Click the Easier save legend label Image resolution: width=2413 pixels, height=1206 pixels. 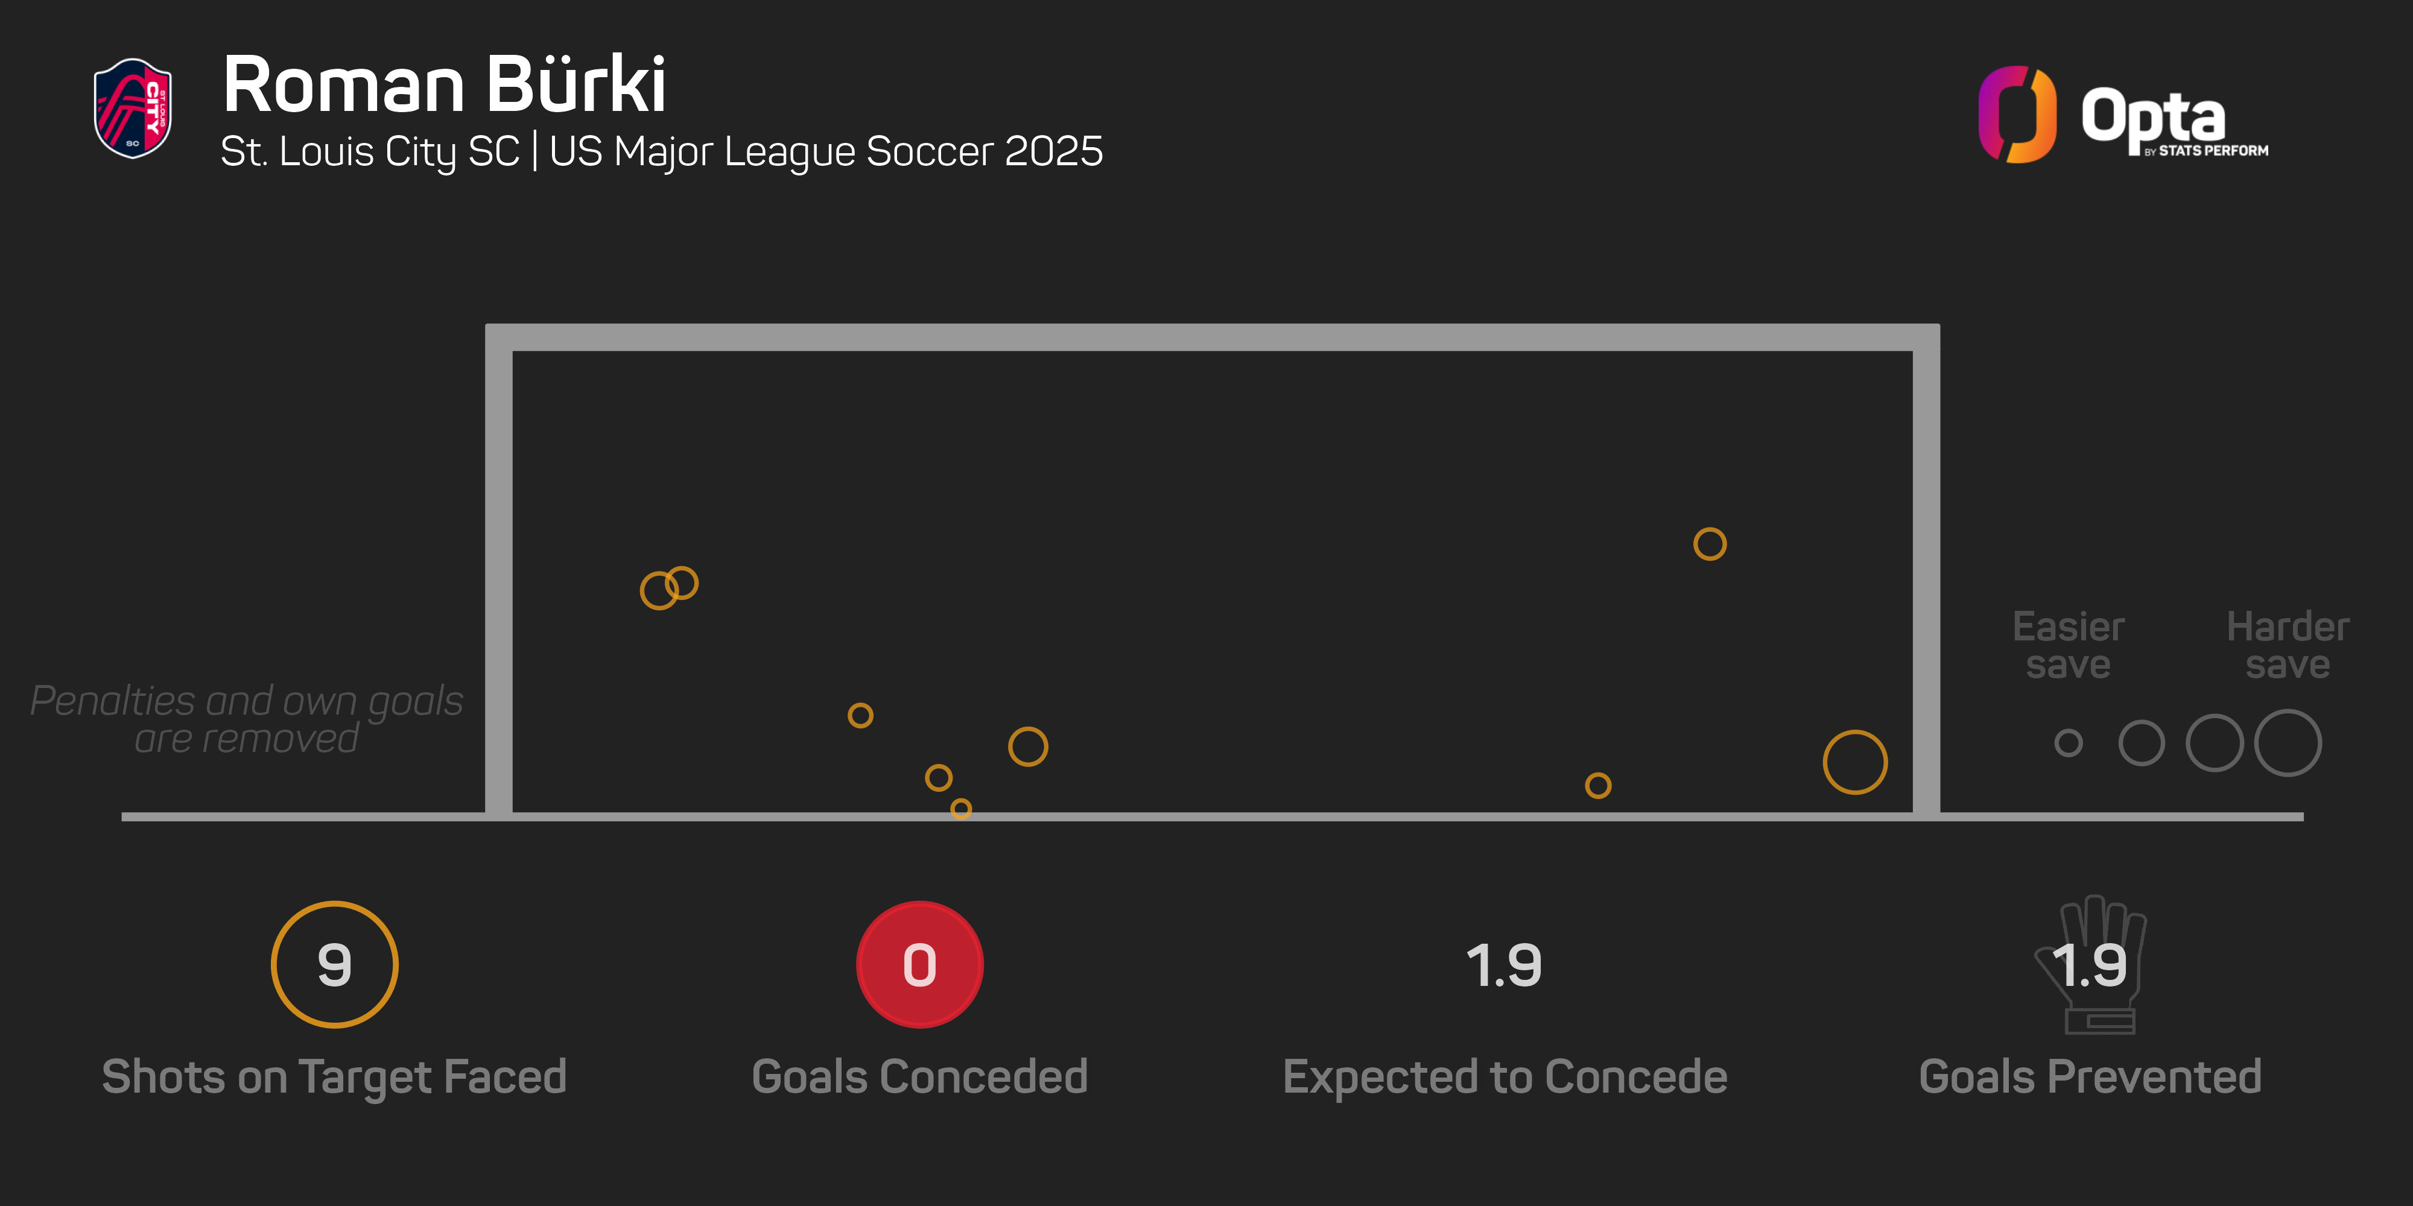pyautogui.click(x=2069, y=645)
